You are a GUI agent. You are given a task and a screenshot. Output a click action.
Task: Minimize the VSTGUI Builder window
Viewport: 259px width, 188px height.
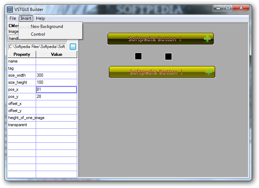[218, 8]
